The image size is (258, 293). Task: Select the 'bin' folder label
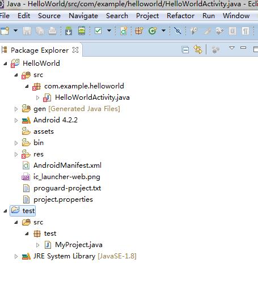coord(39,143)
